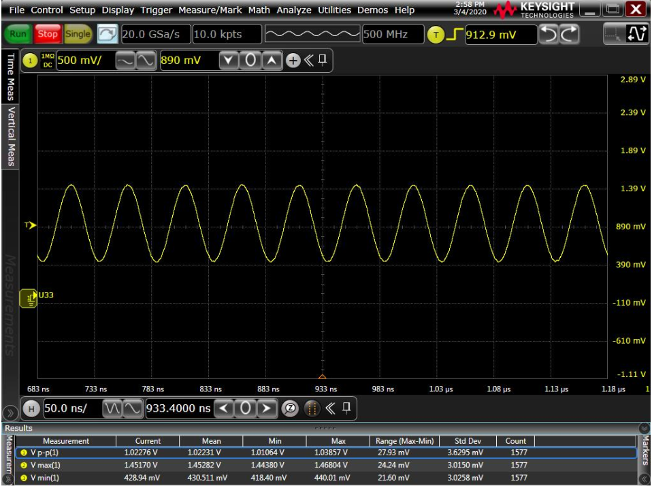Edit the 20.0 GSa/s sample rate field
The image size is (652, 488).
point(156,35)
